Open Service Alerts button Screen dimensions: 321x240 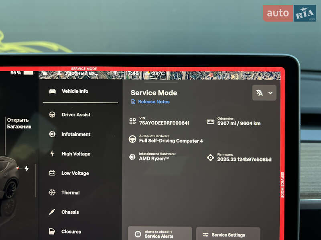[160, 234]
